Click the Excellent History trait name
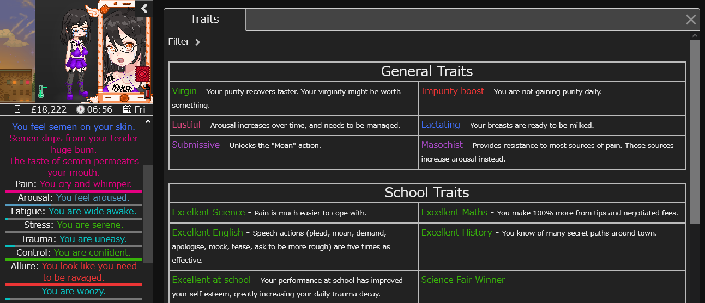This screenshot has width=705, height=303. click(x=456, y=232)
